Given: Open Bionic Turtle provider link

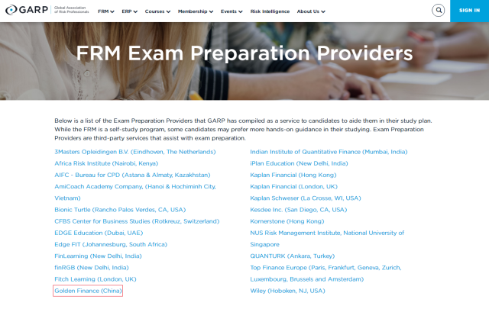Looking at the screenshot, I should [x=120, y=210].
